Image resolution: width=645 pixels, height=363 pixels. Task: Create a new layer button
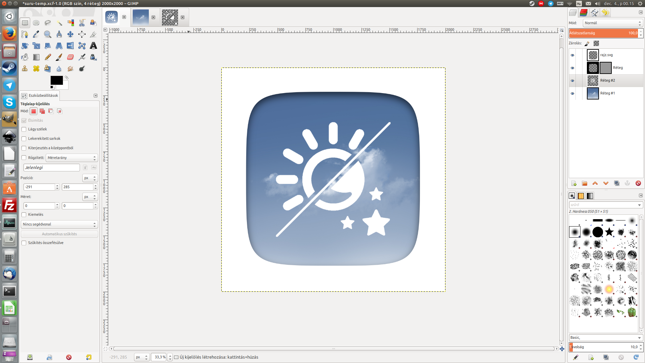coord(574,184)
